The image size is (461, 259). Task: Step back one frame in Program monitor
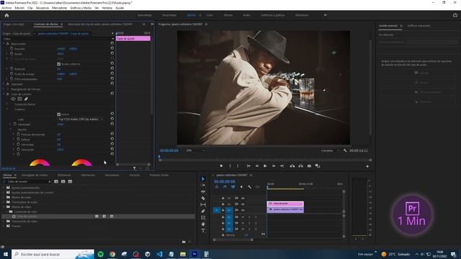pos(256,166)
